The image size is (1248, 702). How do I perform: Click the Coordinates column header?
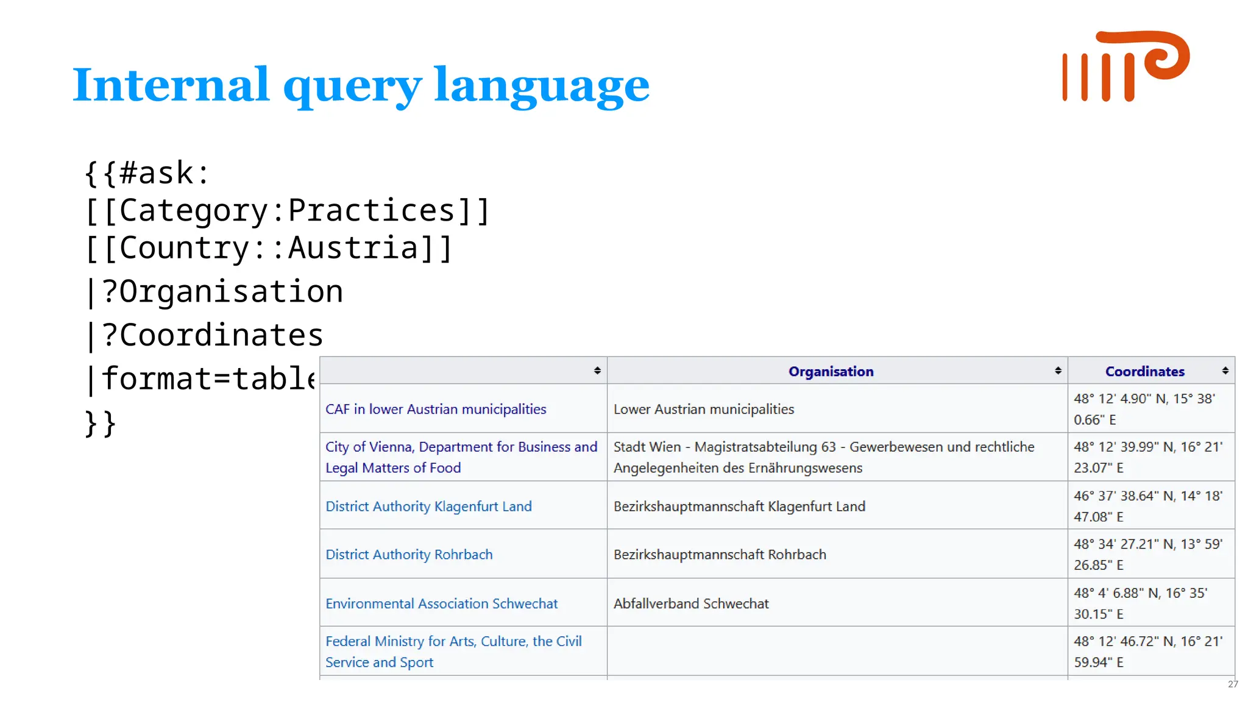click(x=1144, y=371)
